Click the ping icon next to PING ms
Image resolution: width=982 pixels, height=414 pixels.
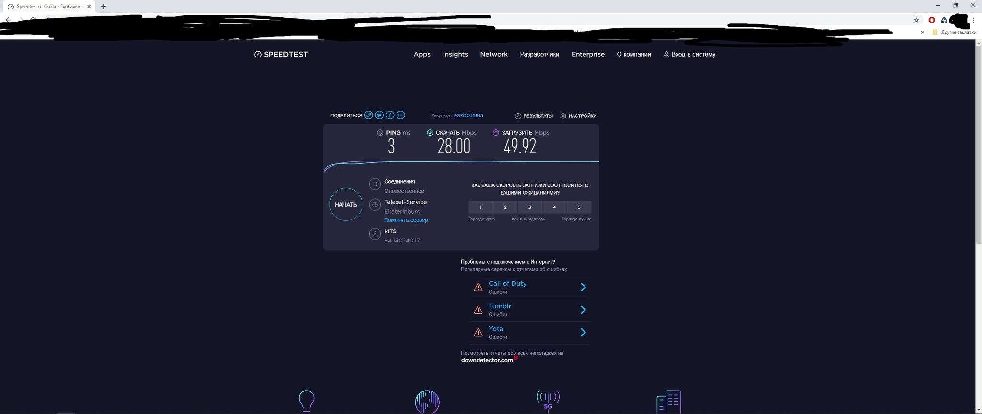(380, 133)
